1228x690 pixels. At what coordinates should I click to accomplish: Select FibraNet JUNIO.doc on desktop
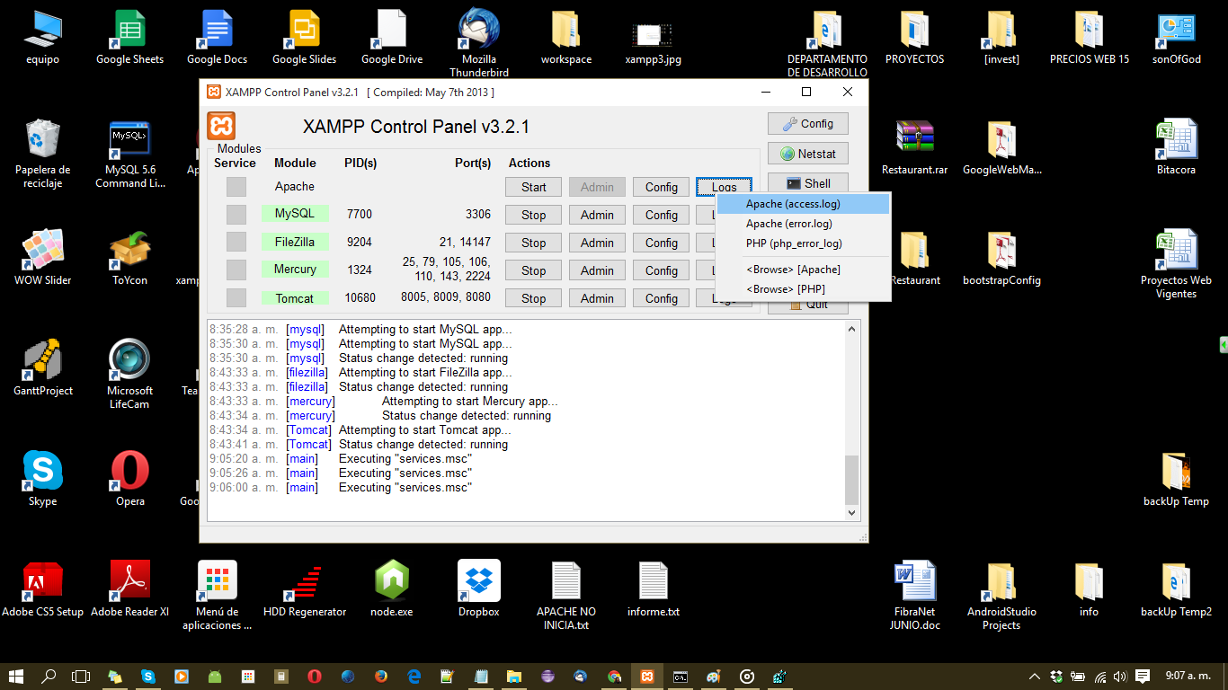click(915, 596)
